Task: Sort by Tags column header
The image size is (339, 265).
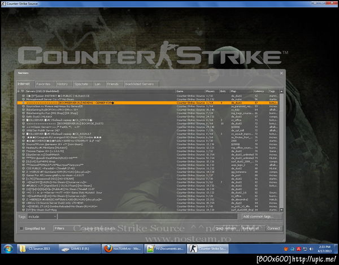Action: (x=273, y=91)
